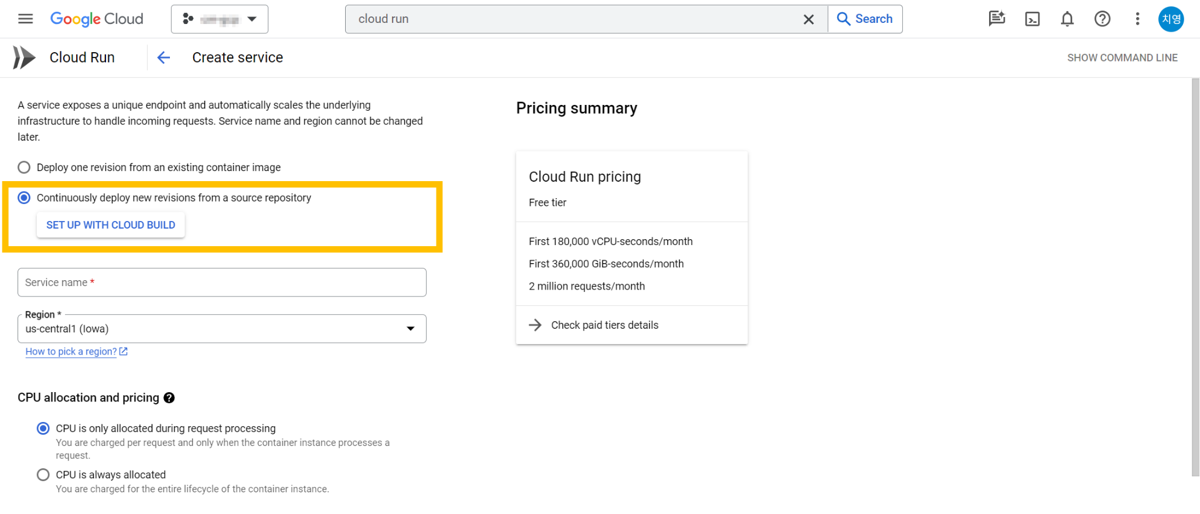Open the three-dot settings menu
Viewport: 1200px width, 514px height.
pyautogui.click(x=1137, y=19)
